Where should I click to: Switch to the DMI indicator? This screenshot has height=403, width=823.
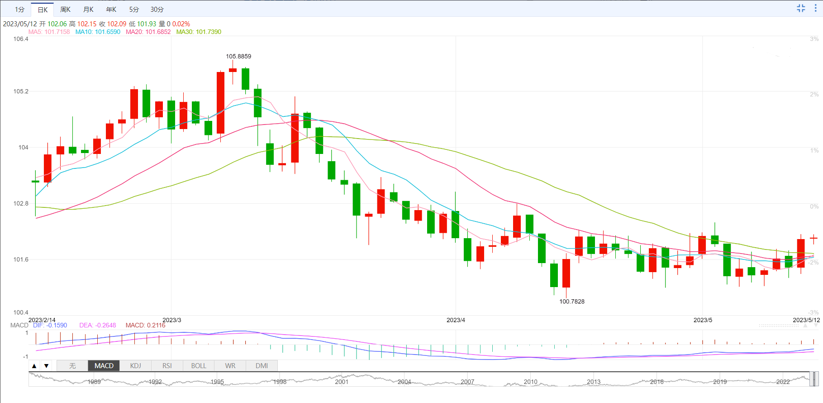coord(262,366)
